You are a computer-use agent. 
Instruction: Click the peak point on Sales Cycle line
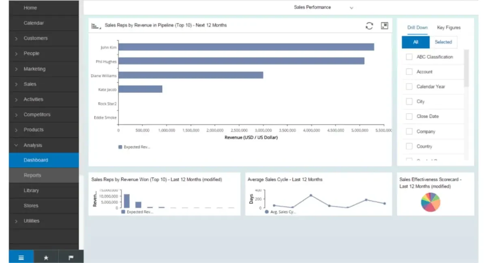[311, 195]
